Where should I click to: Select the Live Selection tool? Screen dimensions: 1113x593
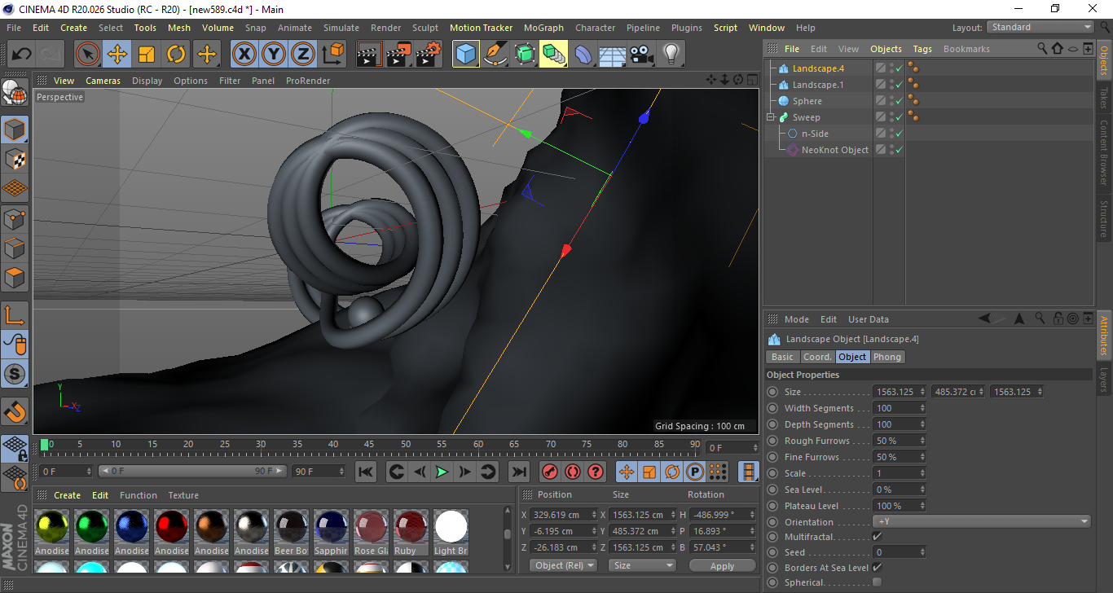click(x=88, y=55)
